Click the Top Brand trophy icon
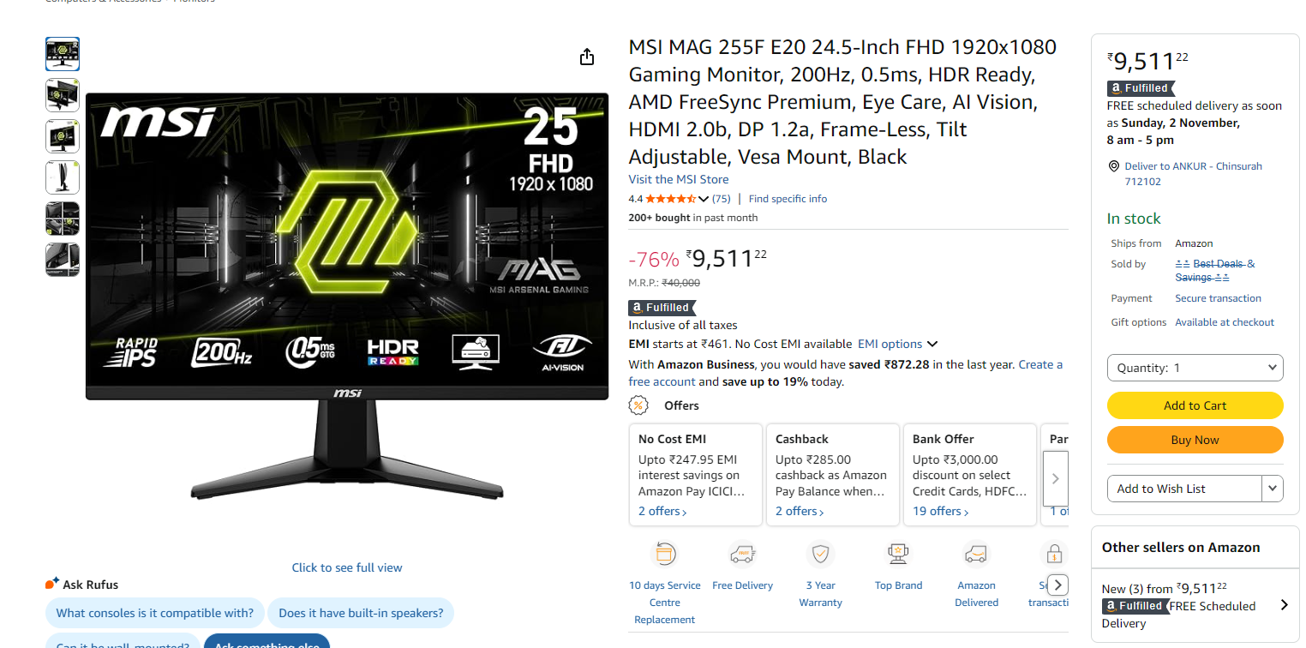Image resolution: width=1306 pixels, height=648 pixels. 898,554
